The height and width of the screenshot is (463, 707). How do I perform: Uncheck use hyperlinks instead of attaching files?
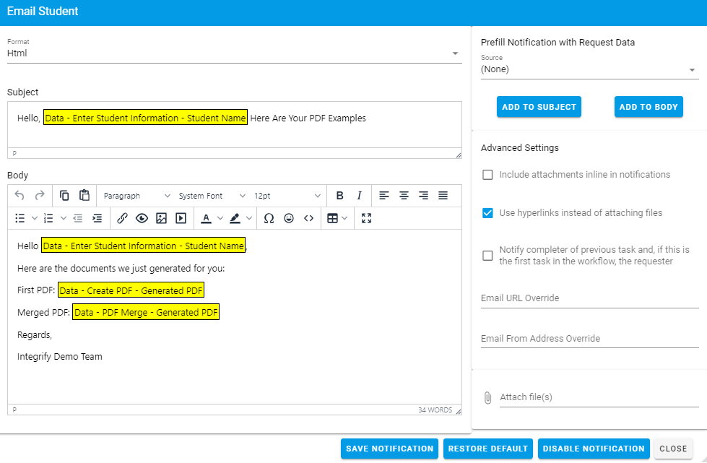point(488,213)
